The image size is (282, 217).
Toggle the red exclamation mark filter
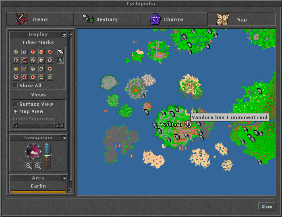point(33,52)
